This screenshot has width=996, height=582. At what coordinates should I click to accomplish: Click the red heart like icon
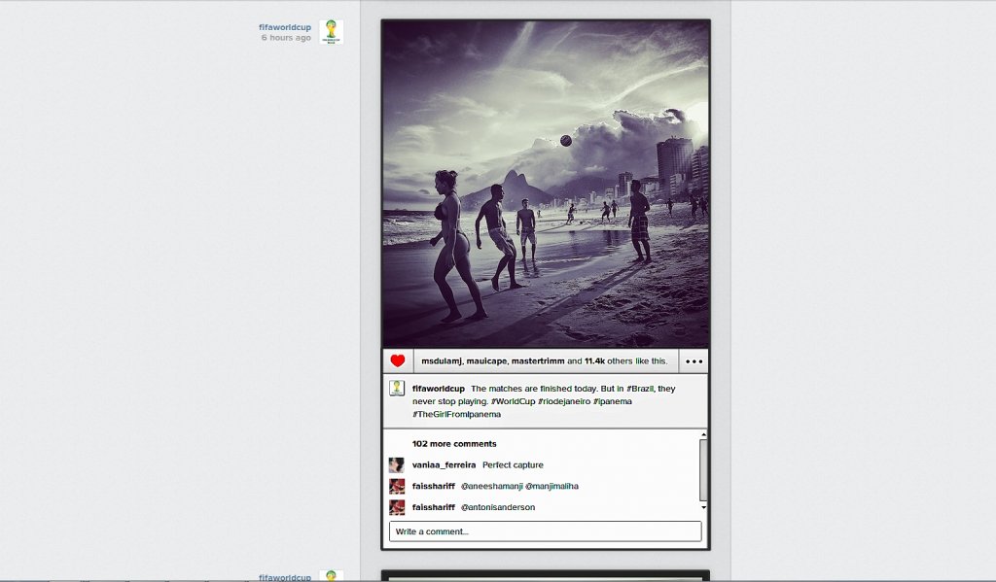(398, 361)
